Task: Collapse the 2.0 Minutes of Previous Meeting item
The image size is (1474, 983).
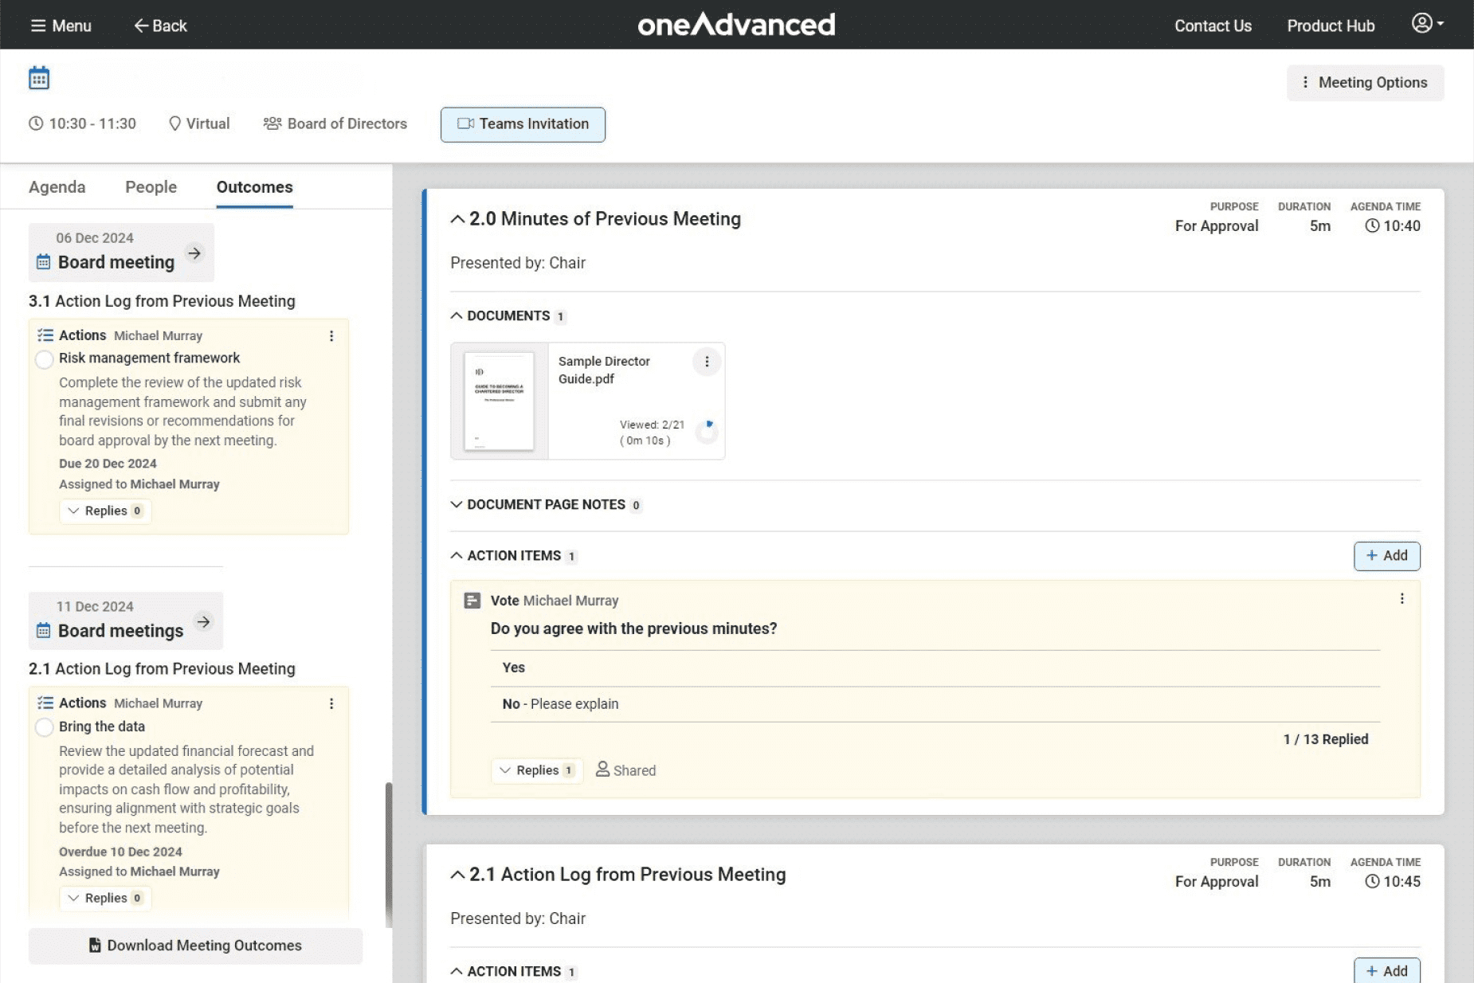Action: pos(457,219)
